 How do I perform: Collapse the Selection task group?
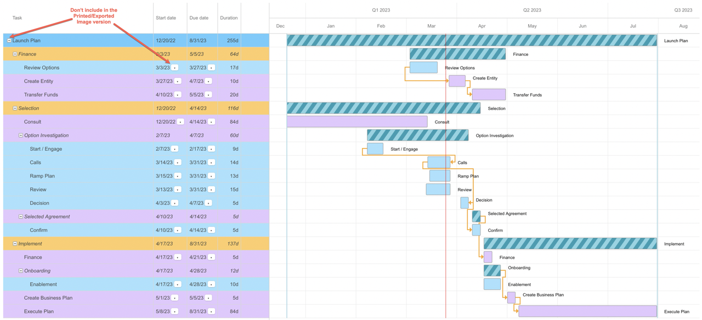15,108
